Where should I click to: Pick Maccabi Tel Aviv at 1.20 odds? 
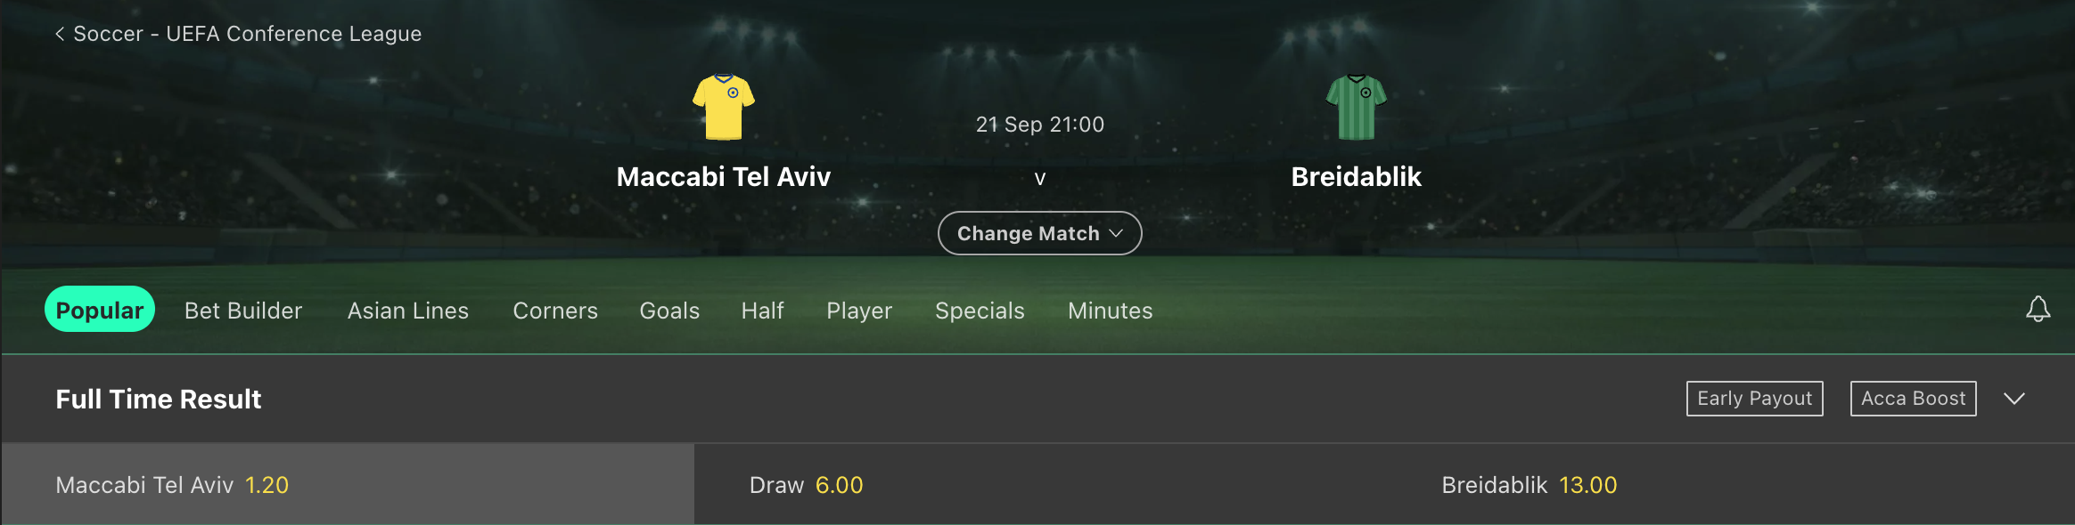[348, 485]
